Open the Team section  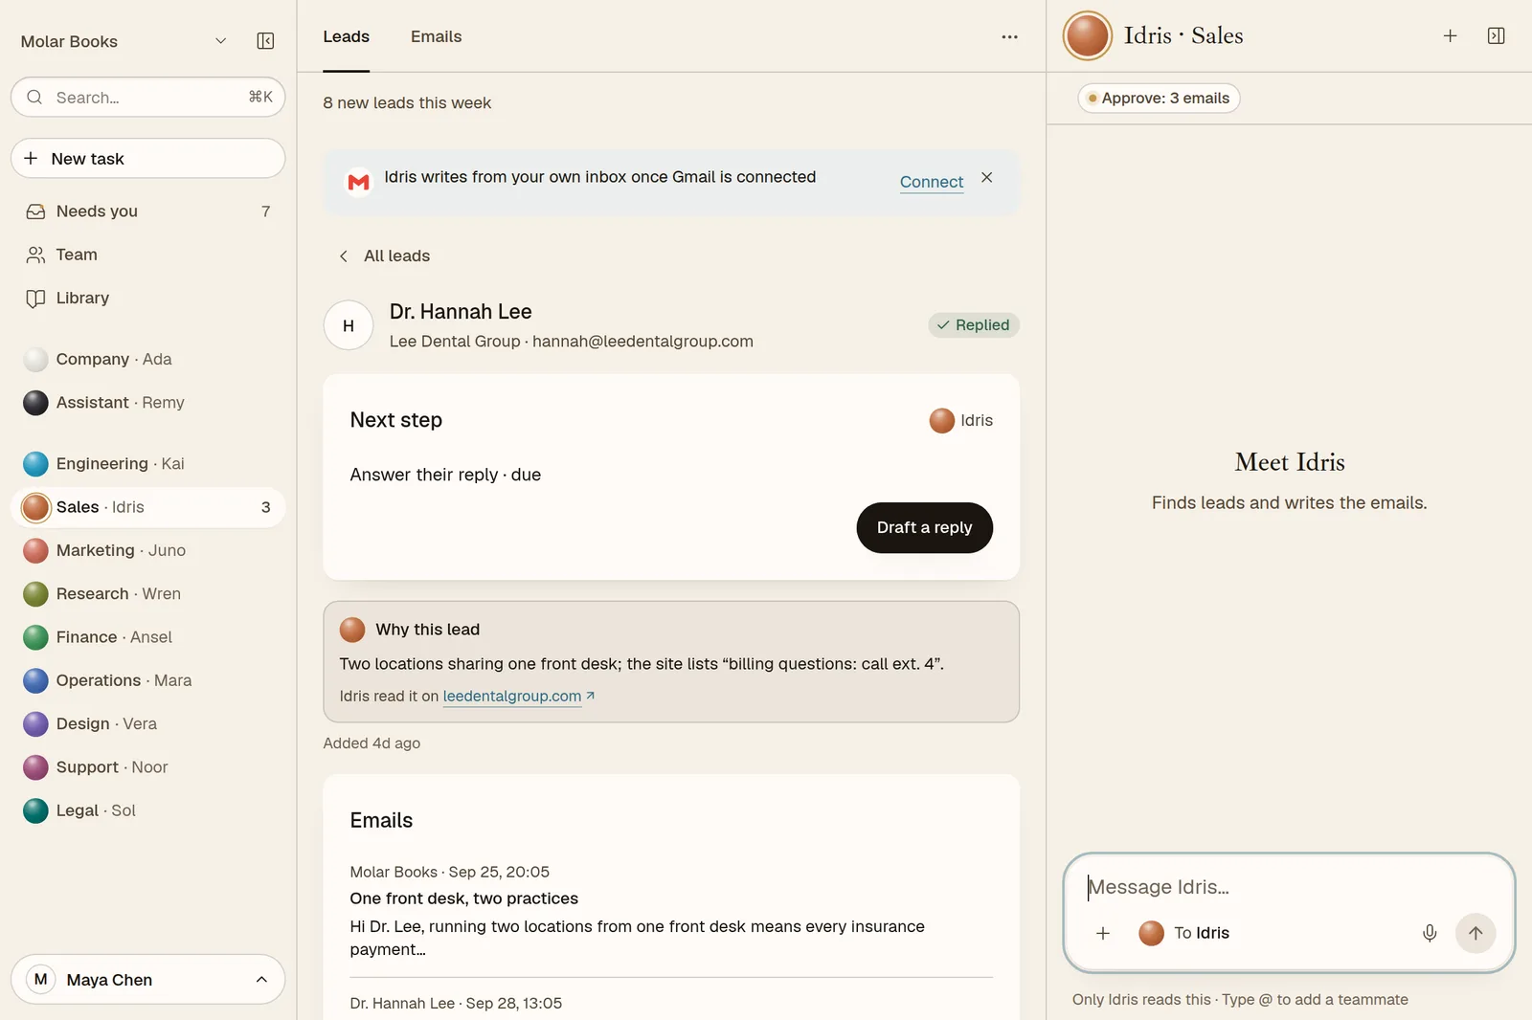[148, 255]
